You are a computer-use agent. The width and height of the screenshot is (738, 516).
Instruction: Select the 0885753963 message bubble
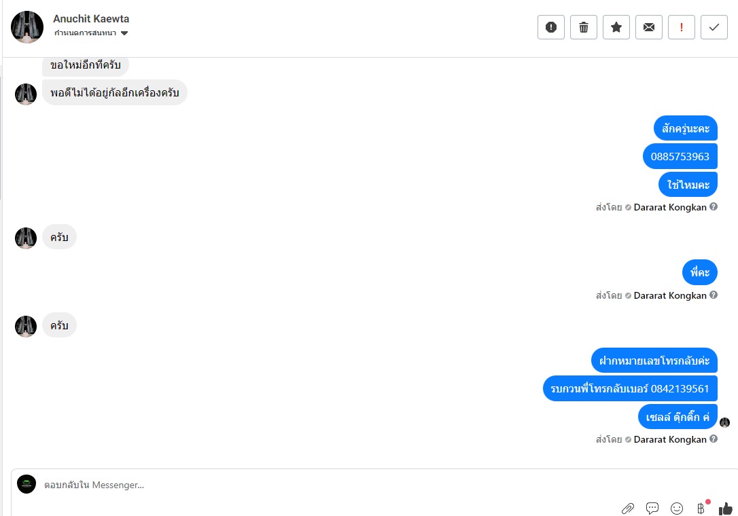680,157
